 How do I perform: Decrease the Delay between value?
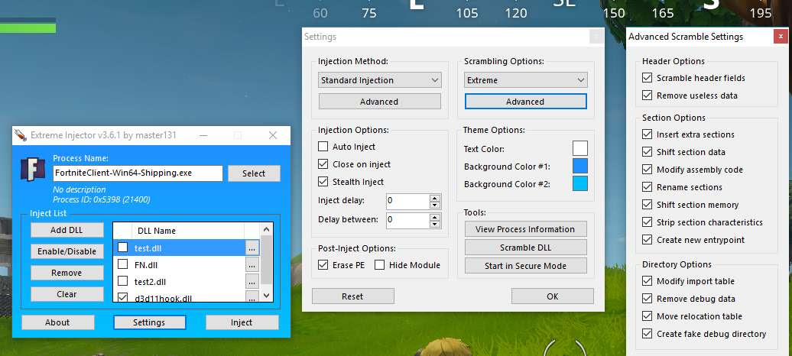point(435,224)
